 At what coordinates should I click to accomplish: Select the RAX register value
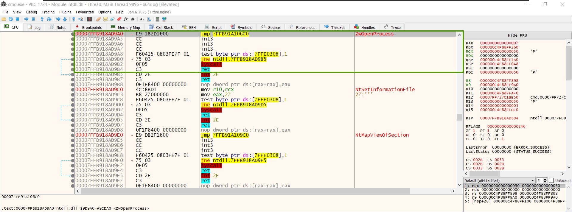499,43
